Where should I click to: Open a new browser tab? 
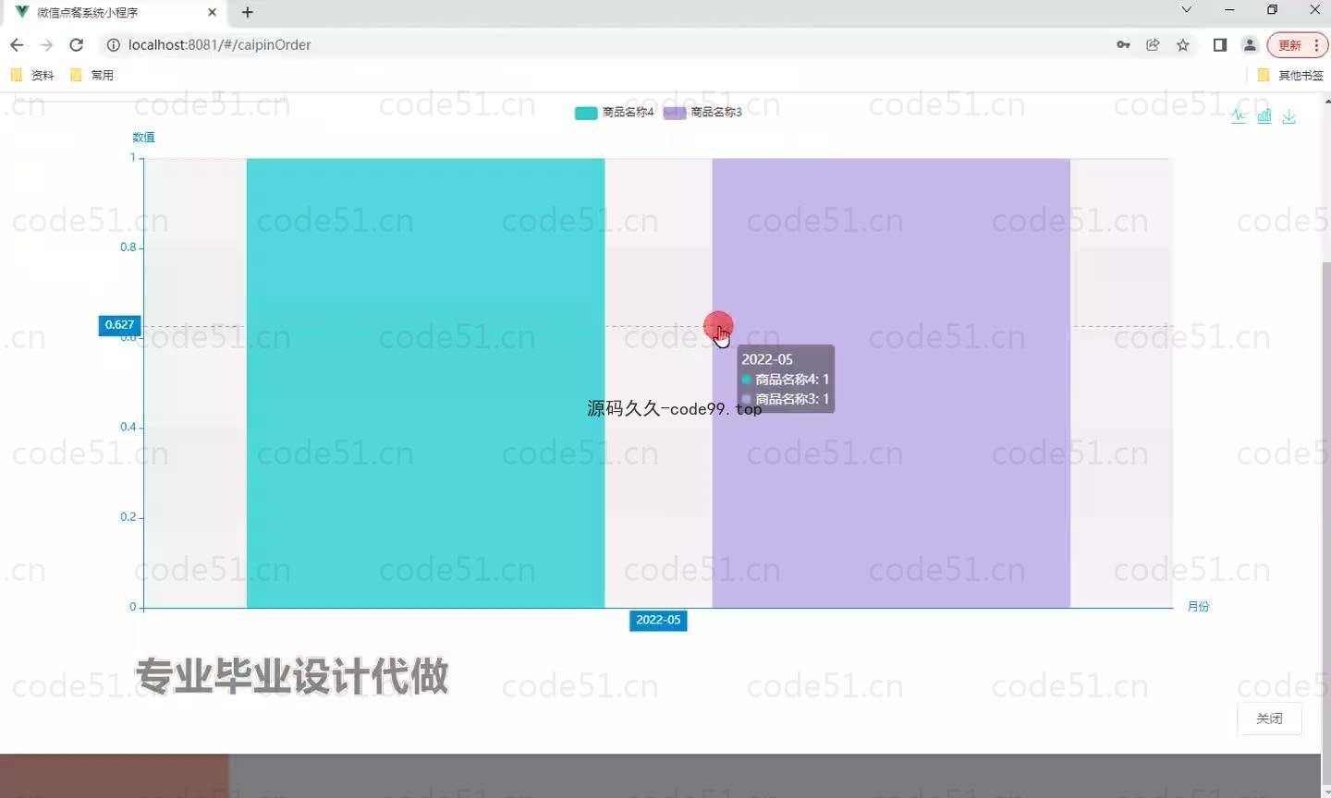tap(247, 13)
